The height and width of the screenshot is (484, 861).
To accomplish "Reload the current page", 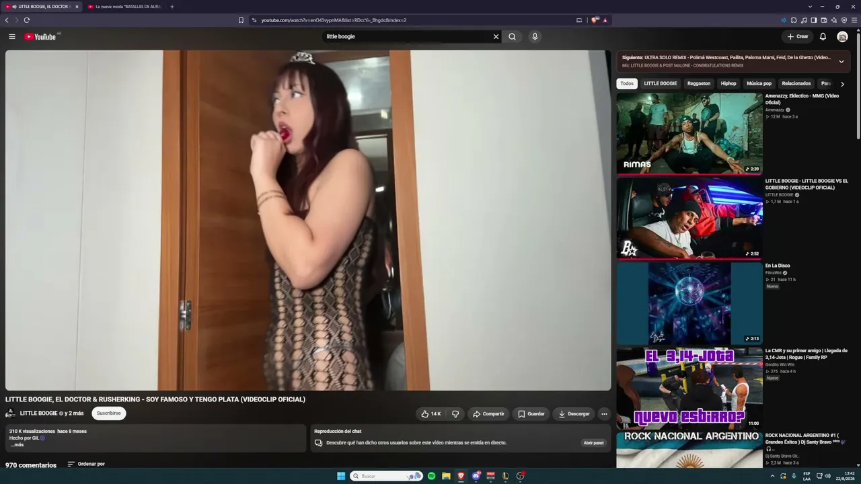I will [x=27, y=20].
